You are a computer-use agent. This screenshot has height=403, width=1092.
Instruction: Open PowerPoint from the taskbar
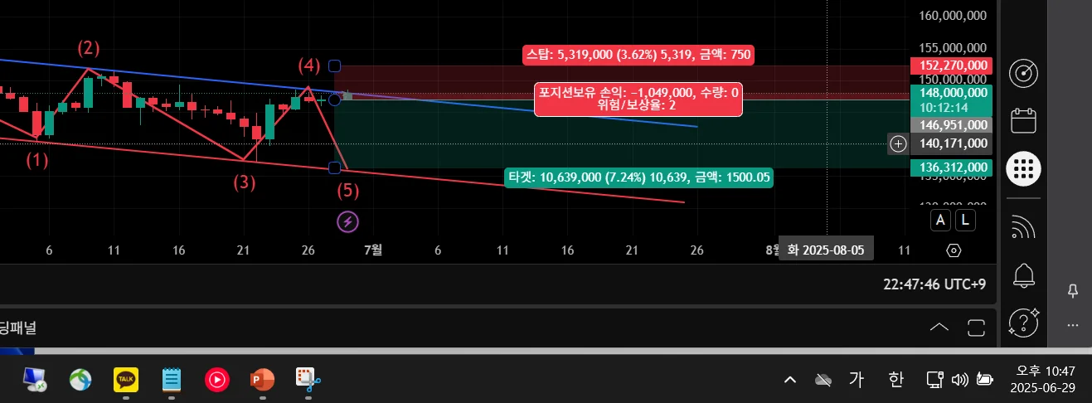262,380
